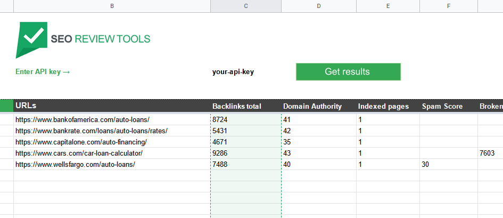
Task: Select Domain Authority cell showing 42
Action: pos(318,131)
